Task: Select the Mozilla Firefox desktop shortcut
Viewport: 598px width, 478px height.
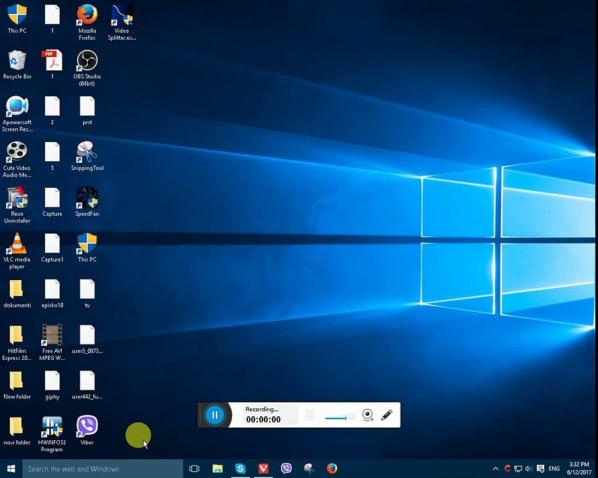Action: (87, 22)
